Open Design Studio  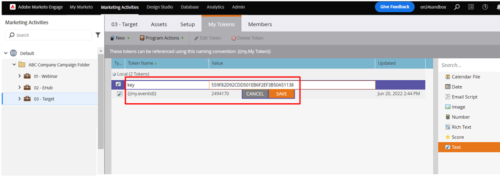pos(160,7)
